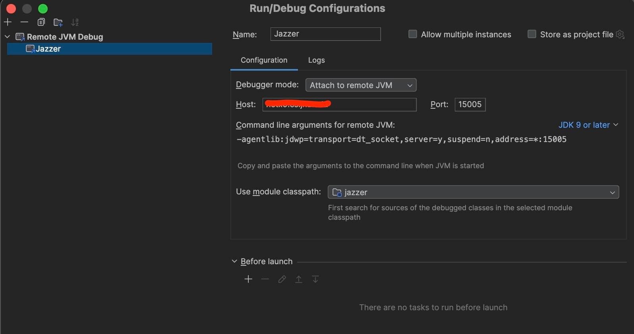
Task: Select the Remote JVM Debug node
Action: [x=65, y=37]
